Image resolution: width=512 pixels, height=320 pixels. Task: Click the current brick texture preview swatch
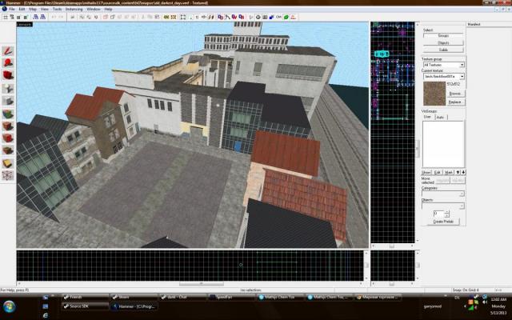[433, 93]
